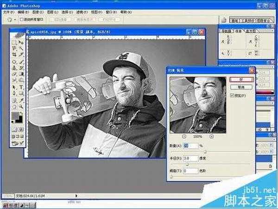Viewport: 278px width, 209px height.
Task: Open 窗口(W) menu
Action: click(111, 12)
